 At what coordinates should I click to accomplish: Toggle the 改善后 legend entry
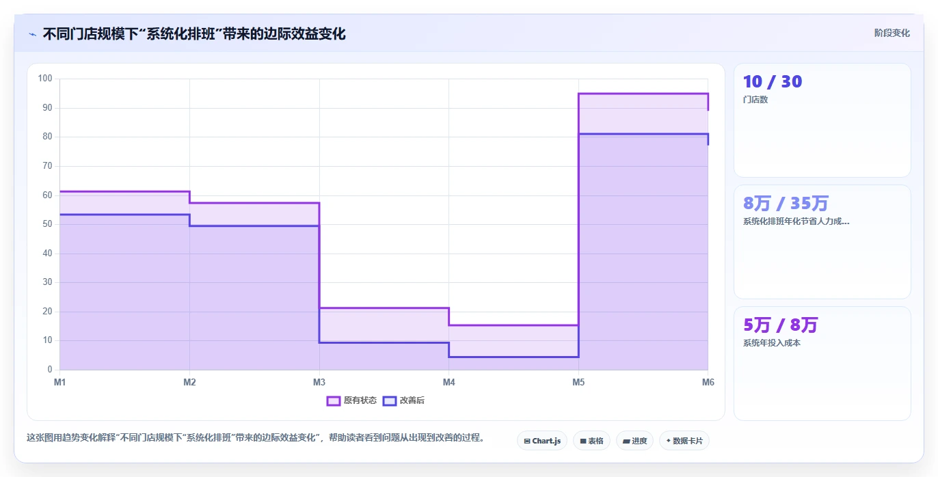coord(403,400)
